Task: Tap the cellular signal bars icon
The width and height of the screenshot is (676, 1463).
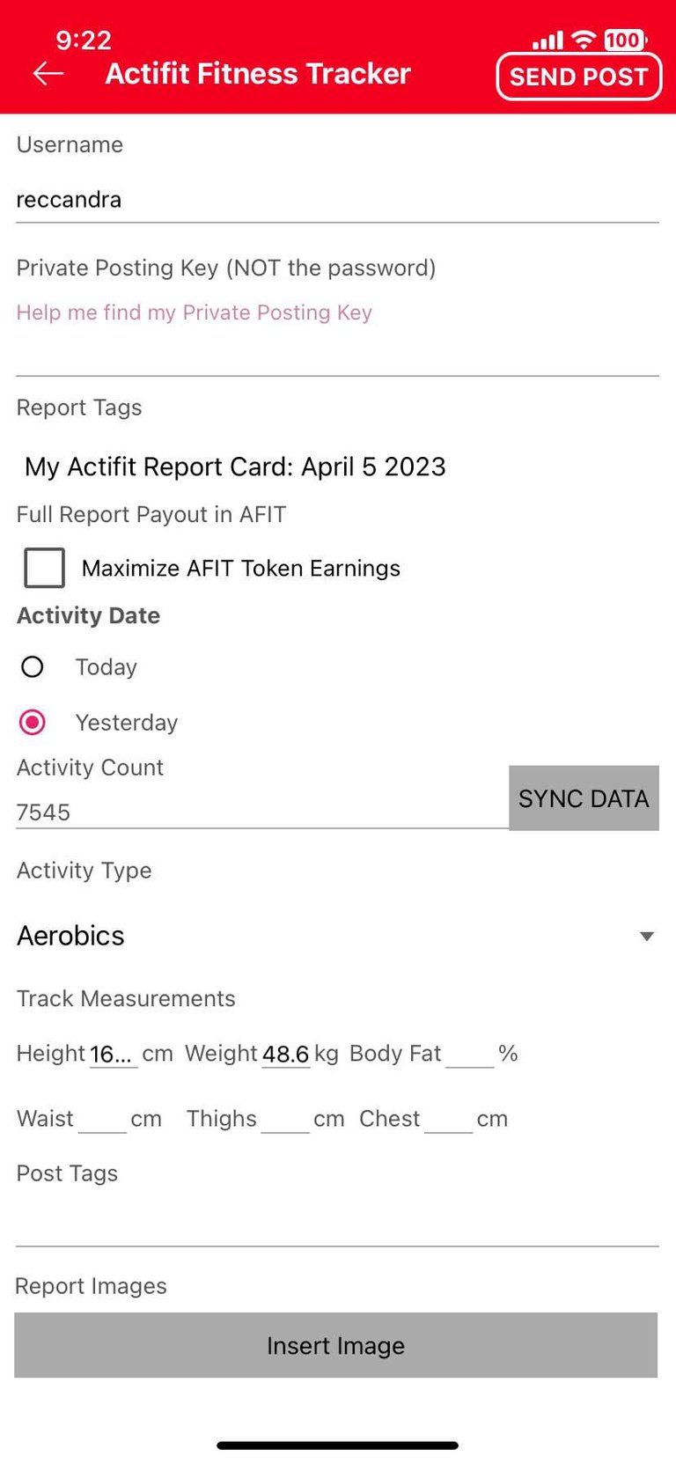Action: point(547,40)
